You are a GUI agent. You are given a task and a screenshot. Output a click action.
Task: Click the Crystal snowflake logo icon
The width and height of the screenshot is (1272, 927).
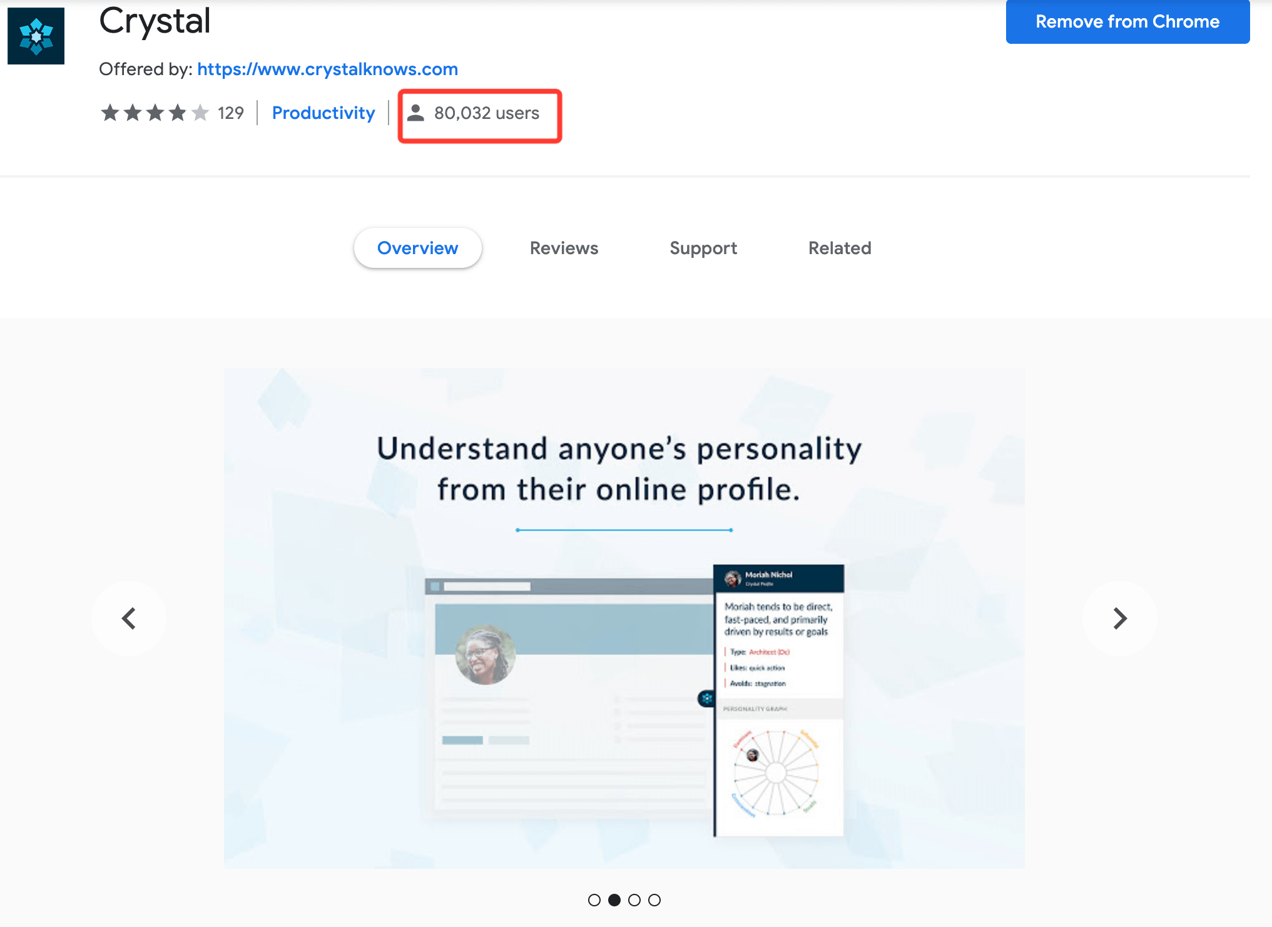(x=36, y=34)
